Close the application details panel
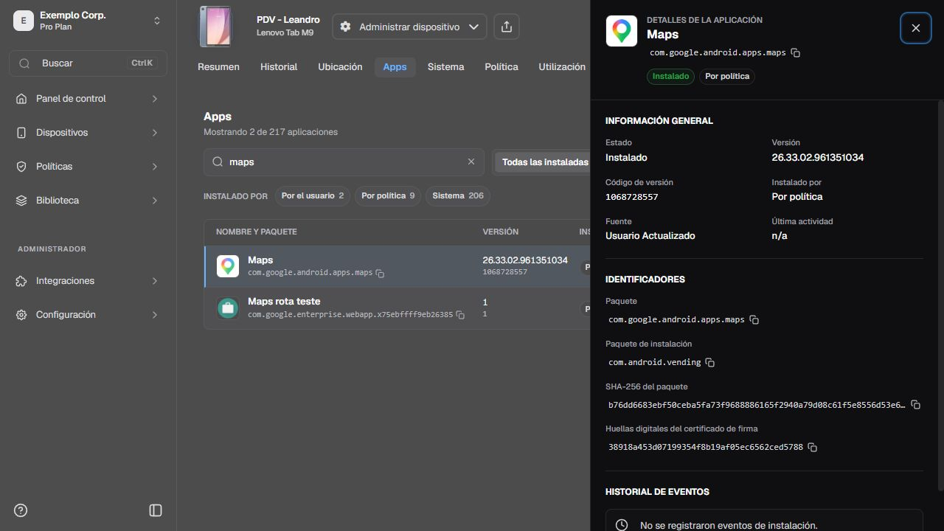The height and width of the screenshot is (531, 944). point(916,28)
